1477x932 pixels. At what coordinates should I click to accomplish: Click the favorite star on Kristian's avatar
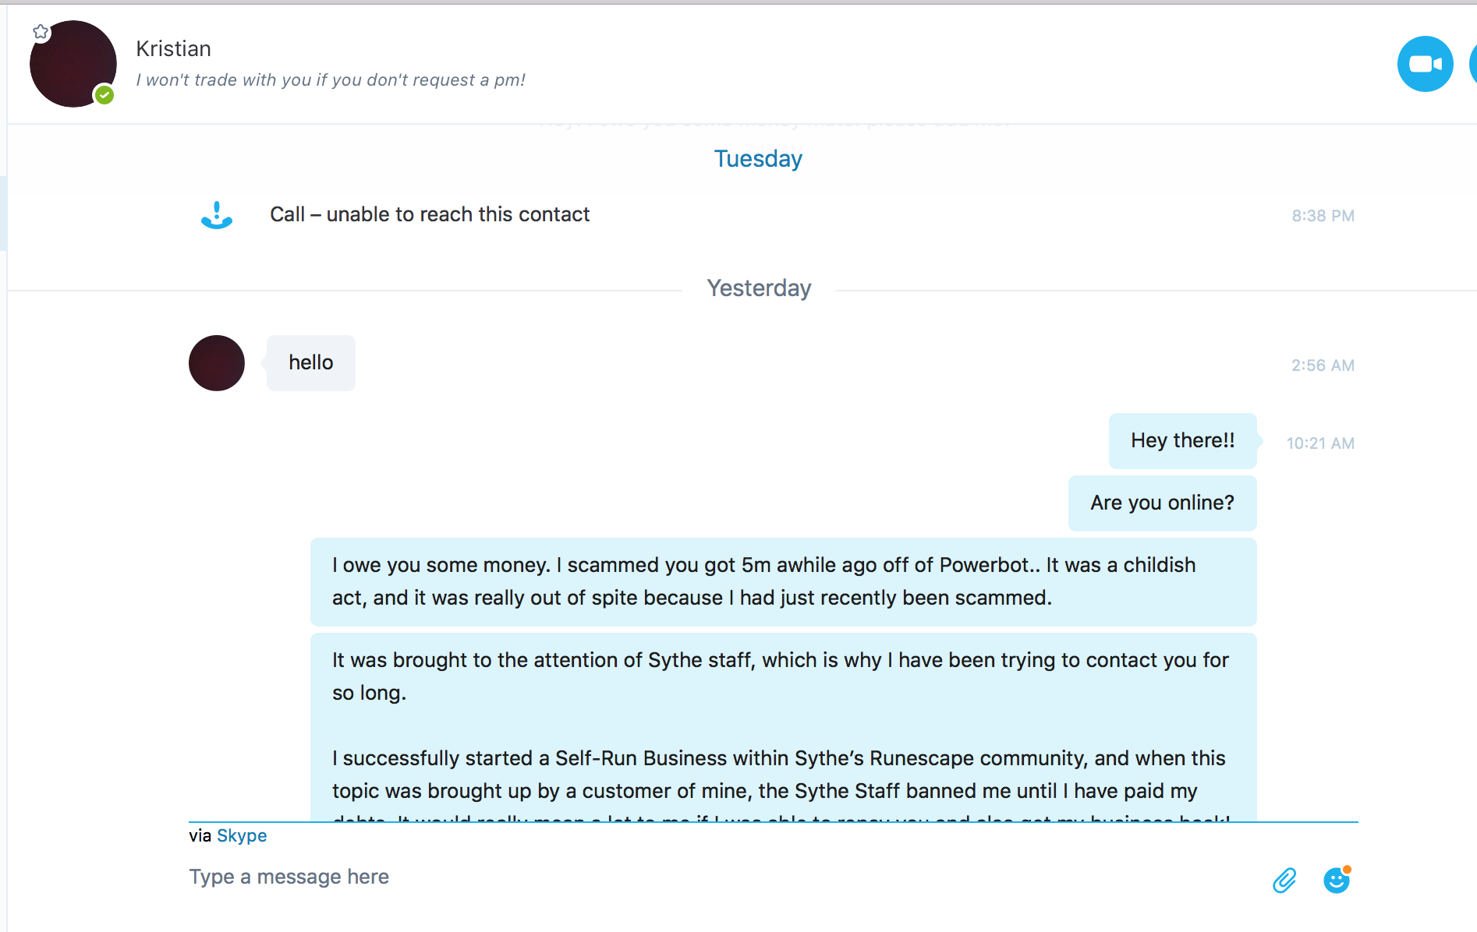41,32
